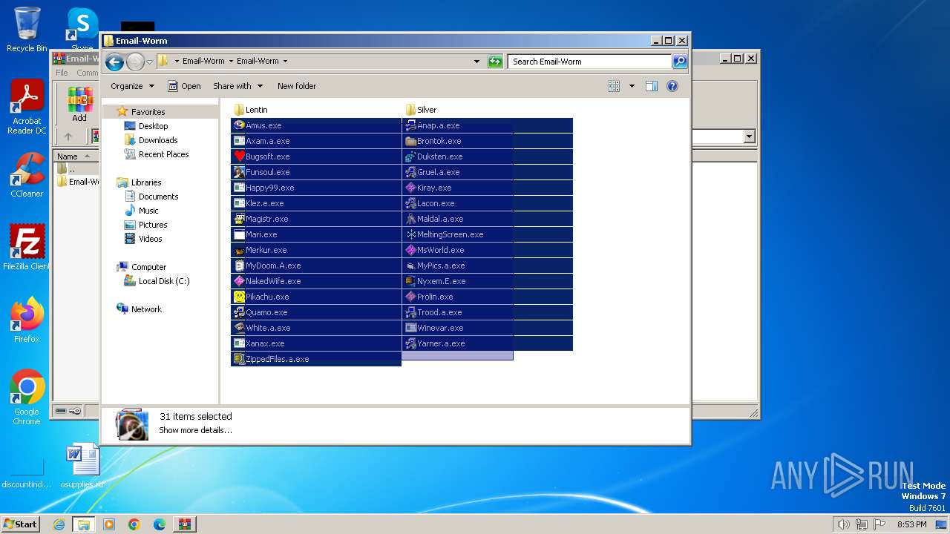Open the Organize dropdown menu
The width and height of the screenshot is (950, 534).
click(x=132, y=86)
